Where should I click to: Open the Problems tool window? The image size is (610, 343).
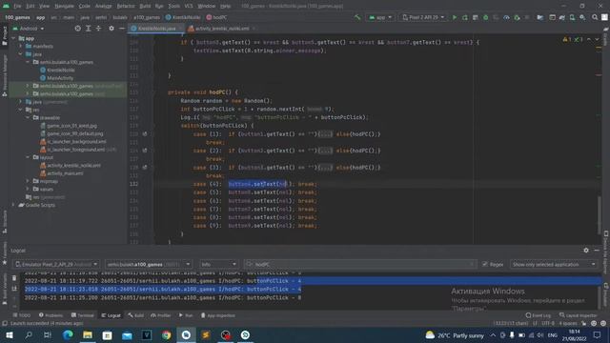click(x=51, y=315)
